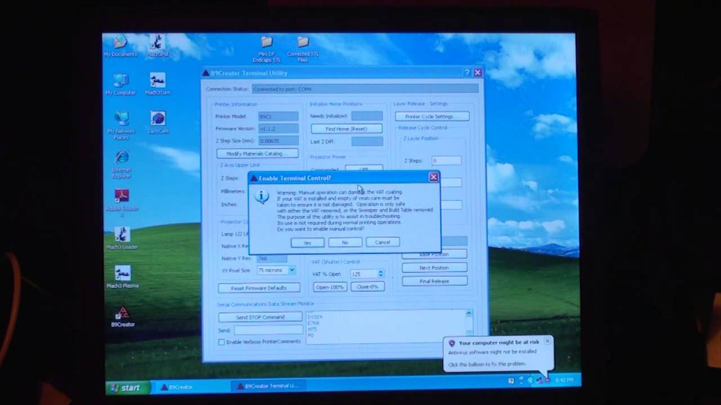Adjust the VAT % Open spinner arrows
The height and width of the screenshot is (405, 721).
click(380, 274)
